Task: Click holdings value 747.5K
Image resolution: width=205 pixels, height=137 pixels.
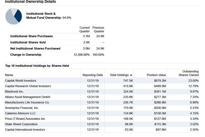Action: [x=128, y=81]
